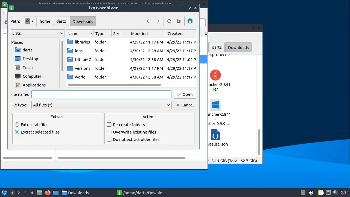Click dartz path button in background file manager
The height and width of the screenshot is (197, 350).
coord(217,47)
